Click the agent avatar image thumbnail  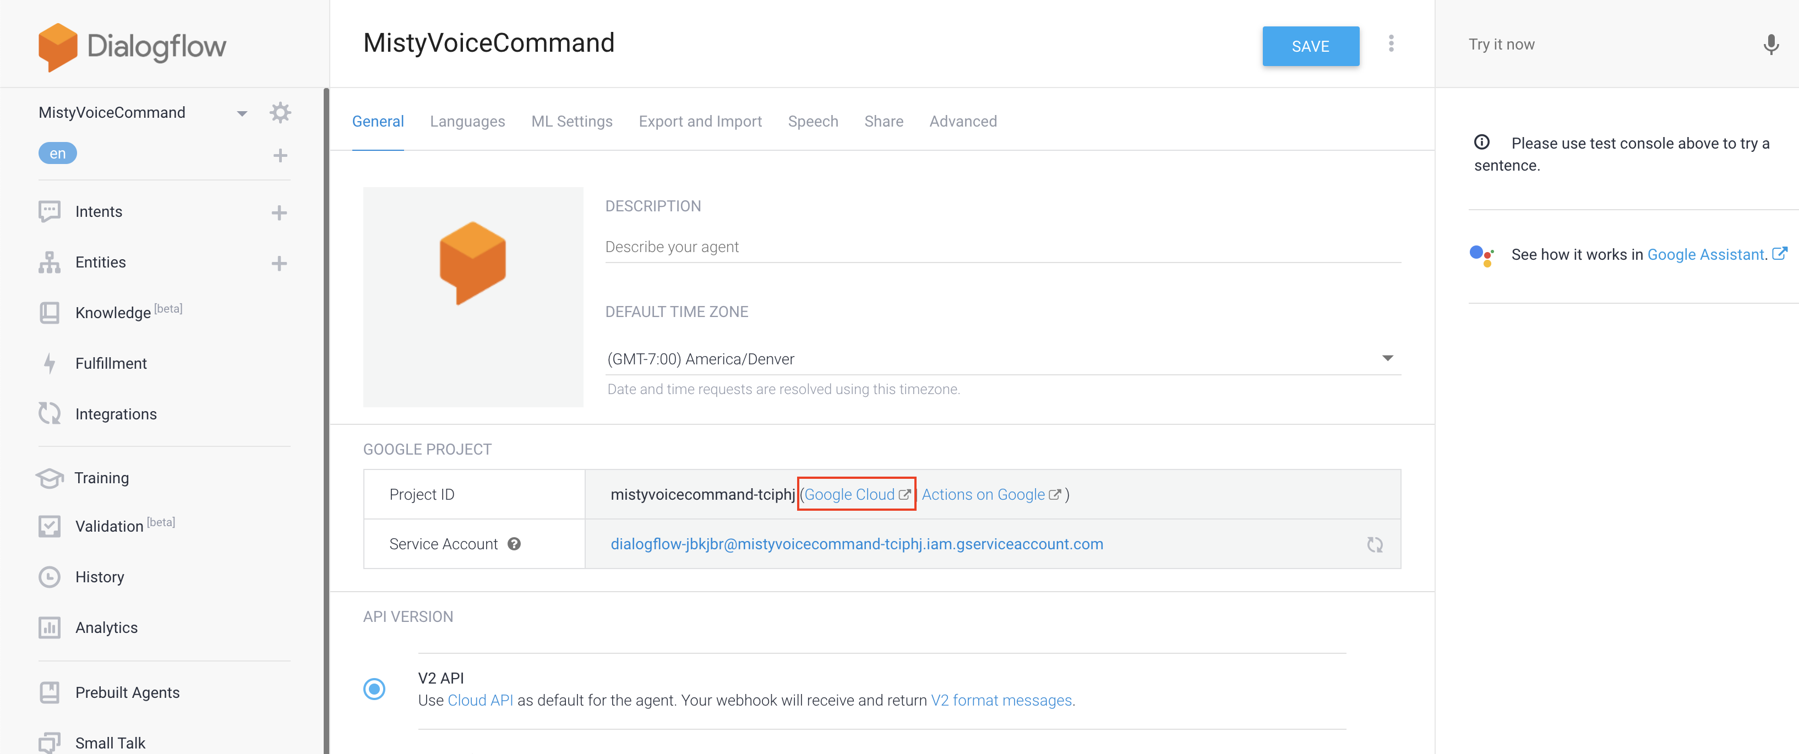(473, 297)
